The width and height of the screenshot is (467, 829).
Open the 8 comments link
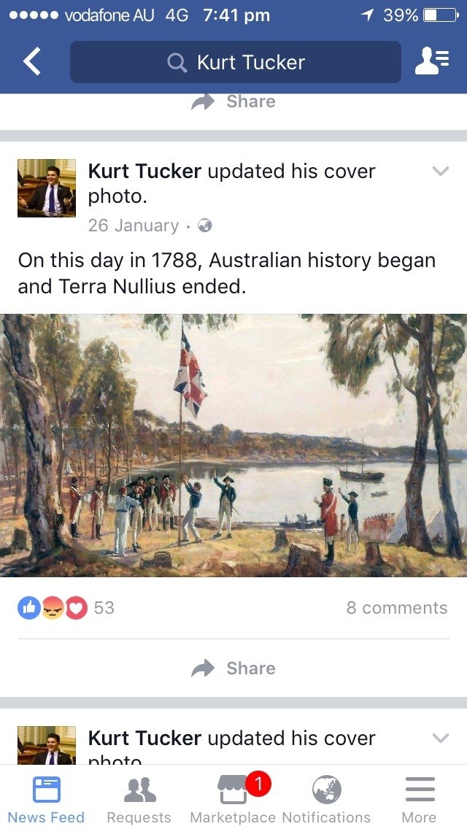[397, 608]
